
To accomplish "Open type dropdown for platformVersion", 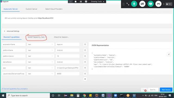I will point(41,56).
